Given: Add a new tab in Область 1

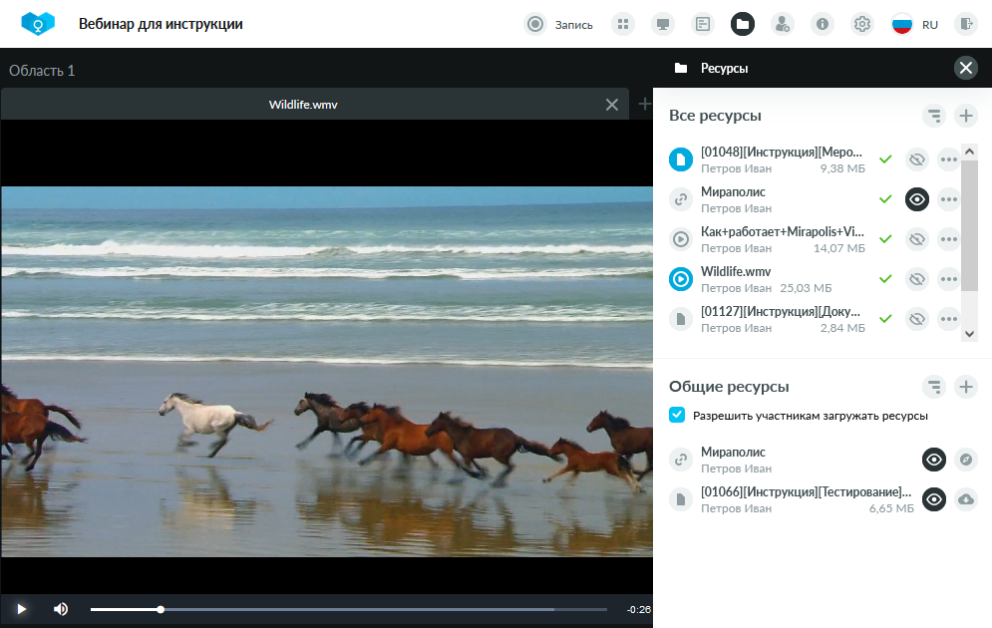Looking at the screenshot, I should tap(644, 104).
